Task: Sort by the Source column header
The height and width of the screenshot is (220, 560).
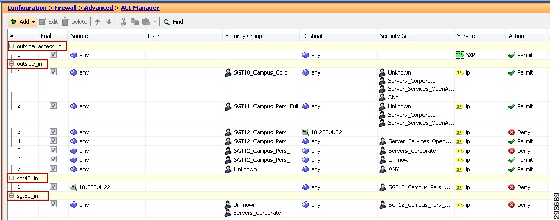Action: click(x=107, y=36)
